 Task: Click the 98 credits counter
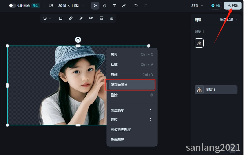click(215, 6)
